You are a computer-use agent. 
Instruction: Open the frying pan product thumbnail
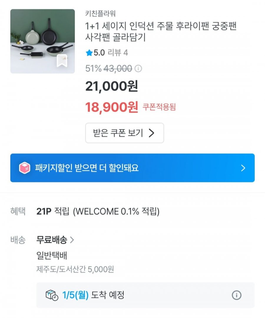[42, 41]
